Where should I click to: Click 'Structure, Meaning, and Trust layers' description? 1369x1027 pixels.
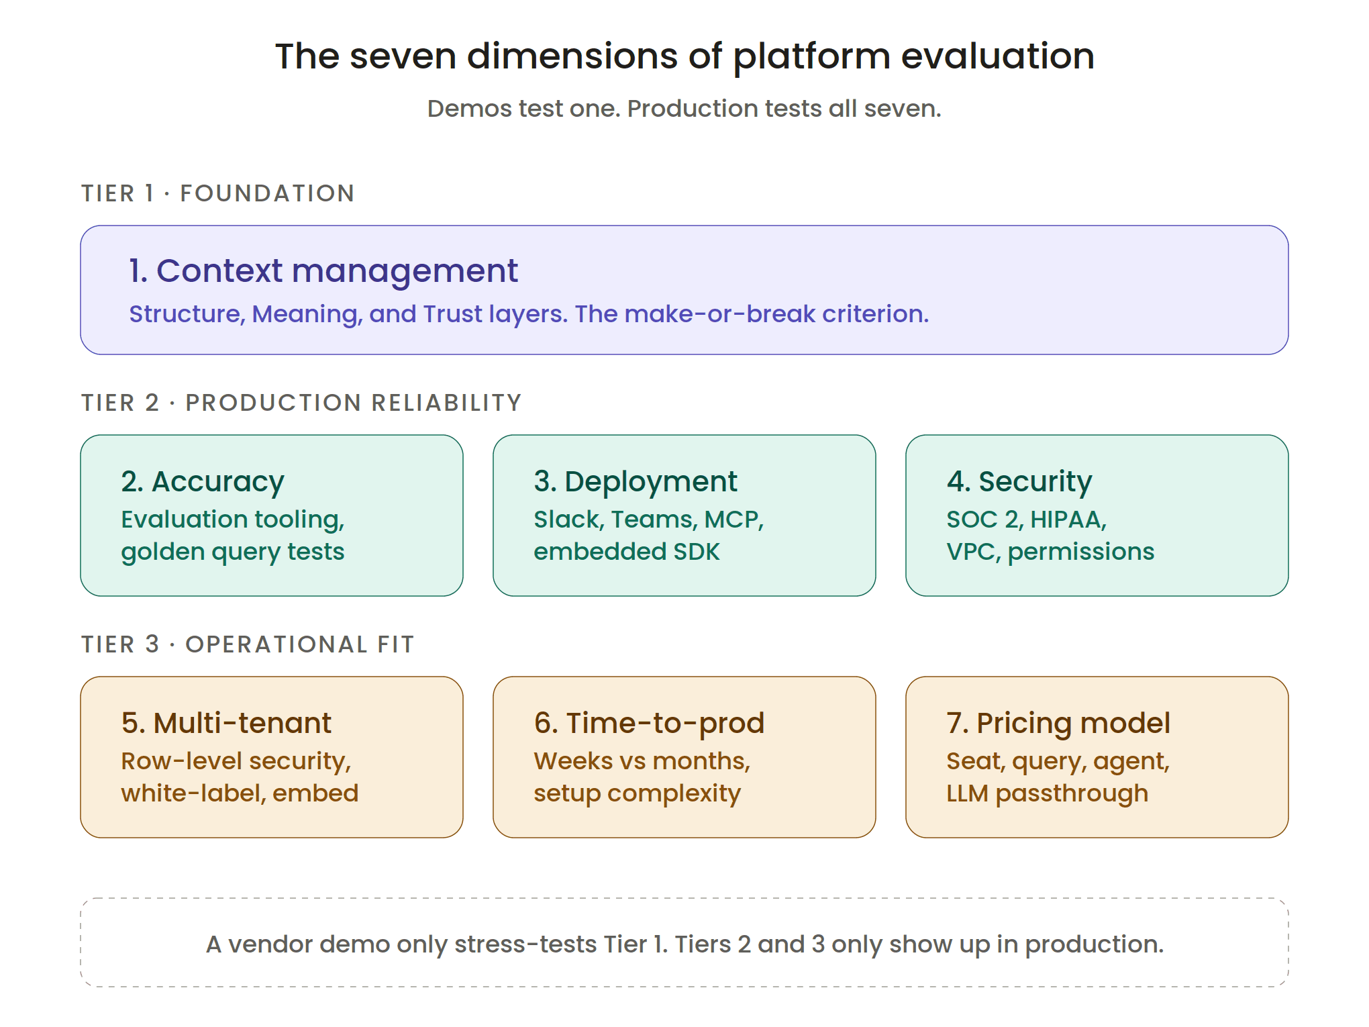(529, 314)
